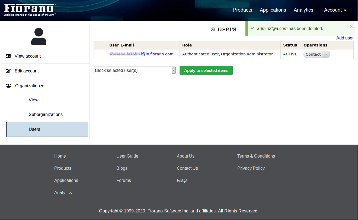Click the green checkmark in success message
Viewport: 358px width, 220px height.
[x=252, y=28]
